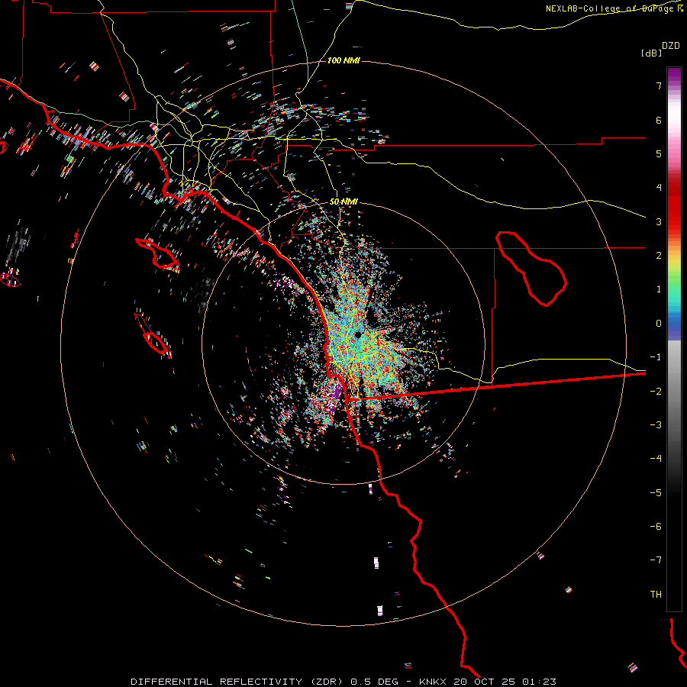Viewport: 687px width, 687px height.
Task: Click the 7 tick on the color scale
Action: coord(659,85)
